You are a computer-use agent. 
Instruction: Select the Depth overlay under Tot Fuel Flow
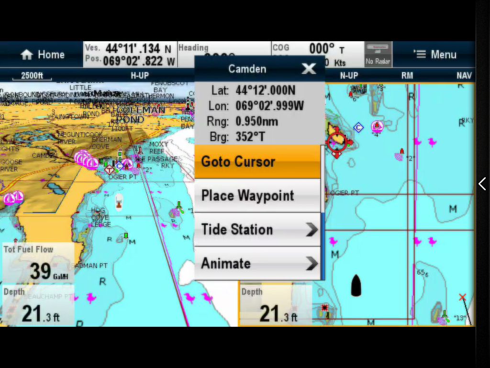(x=38, y=305)
